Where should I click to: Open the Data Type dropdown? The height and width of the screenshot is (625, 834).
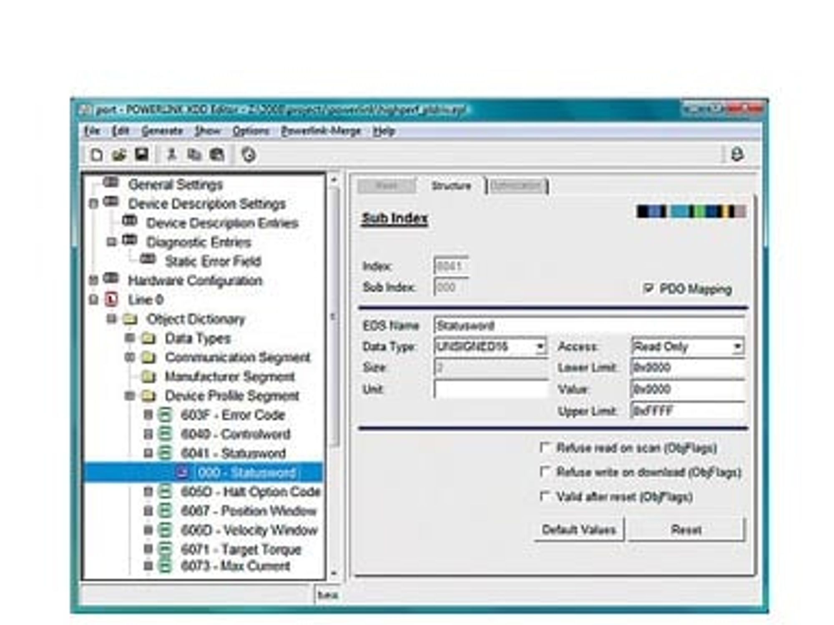[540, 346]
